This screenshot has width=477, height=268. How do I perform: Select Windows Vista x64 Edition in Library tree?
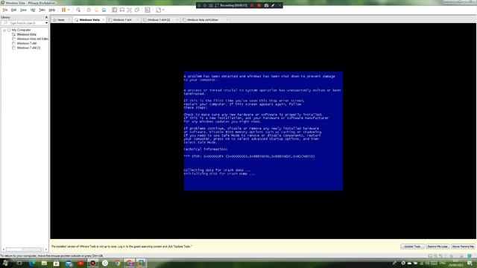pyautogui.click(x=33, y=39)
